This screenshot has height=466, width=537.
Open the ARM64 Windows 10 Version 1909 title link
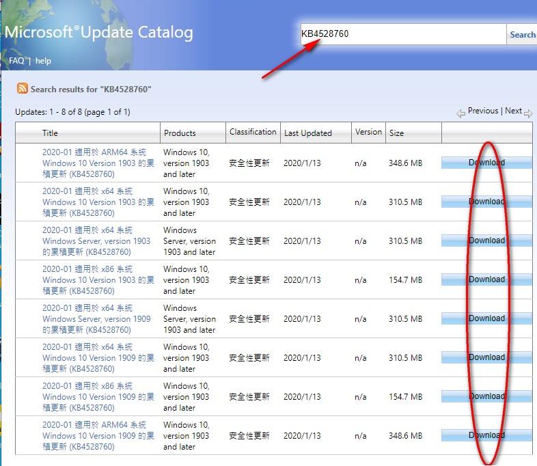[x=98, y=436]
